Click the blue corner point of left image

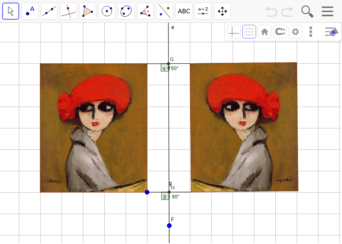point(147,192)
